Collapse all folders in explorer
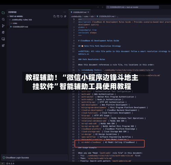The width and height of the screenshot is (171, 165). pos(65,16)
